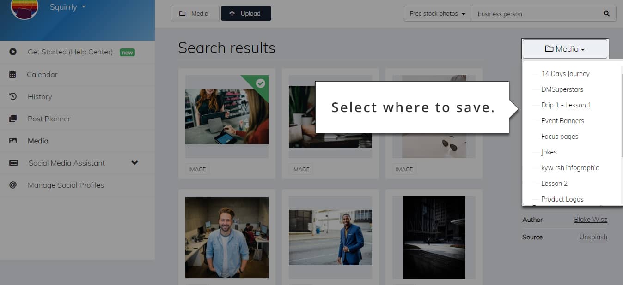Screen dimensions: 623x285
Task: Toggle the Media folder dropdown button
Action: (565, 49)
